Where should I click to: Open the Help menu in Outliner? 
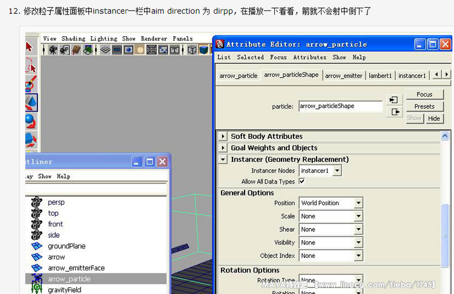pos(64,176)
